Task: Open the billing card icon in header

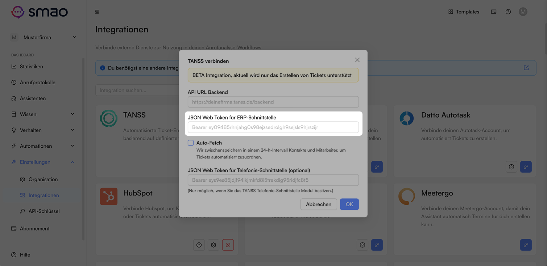Action: 494,12
